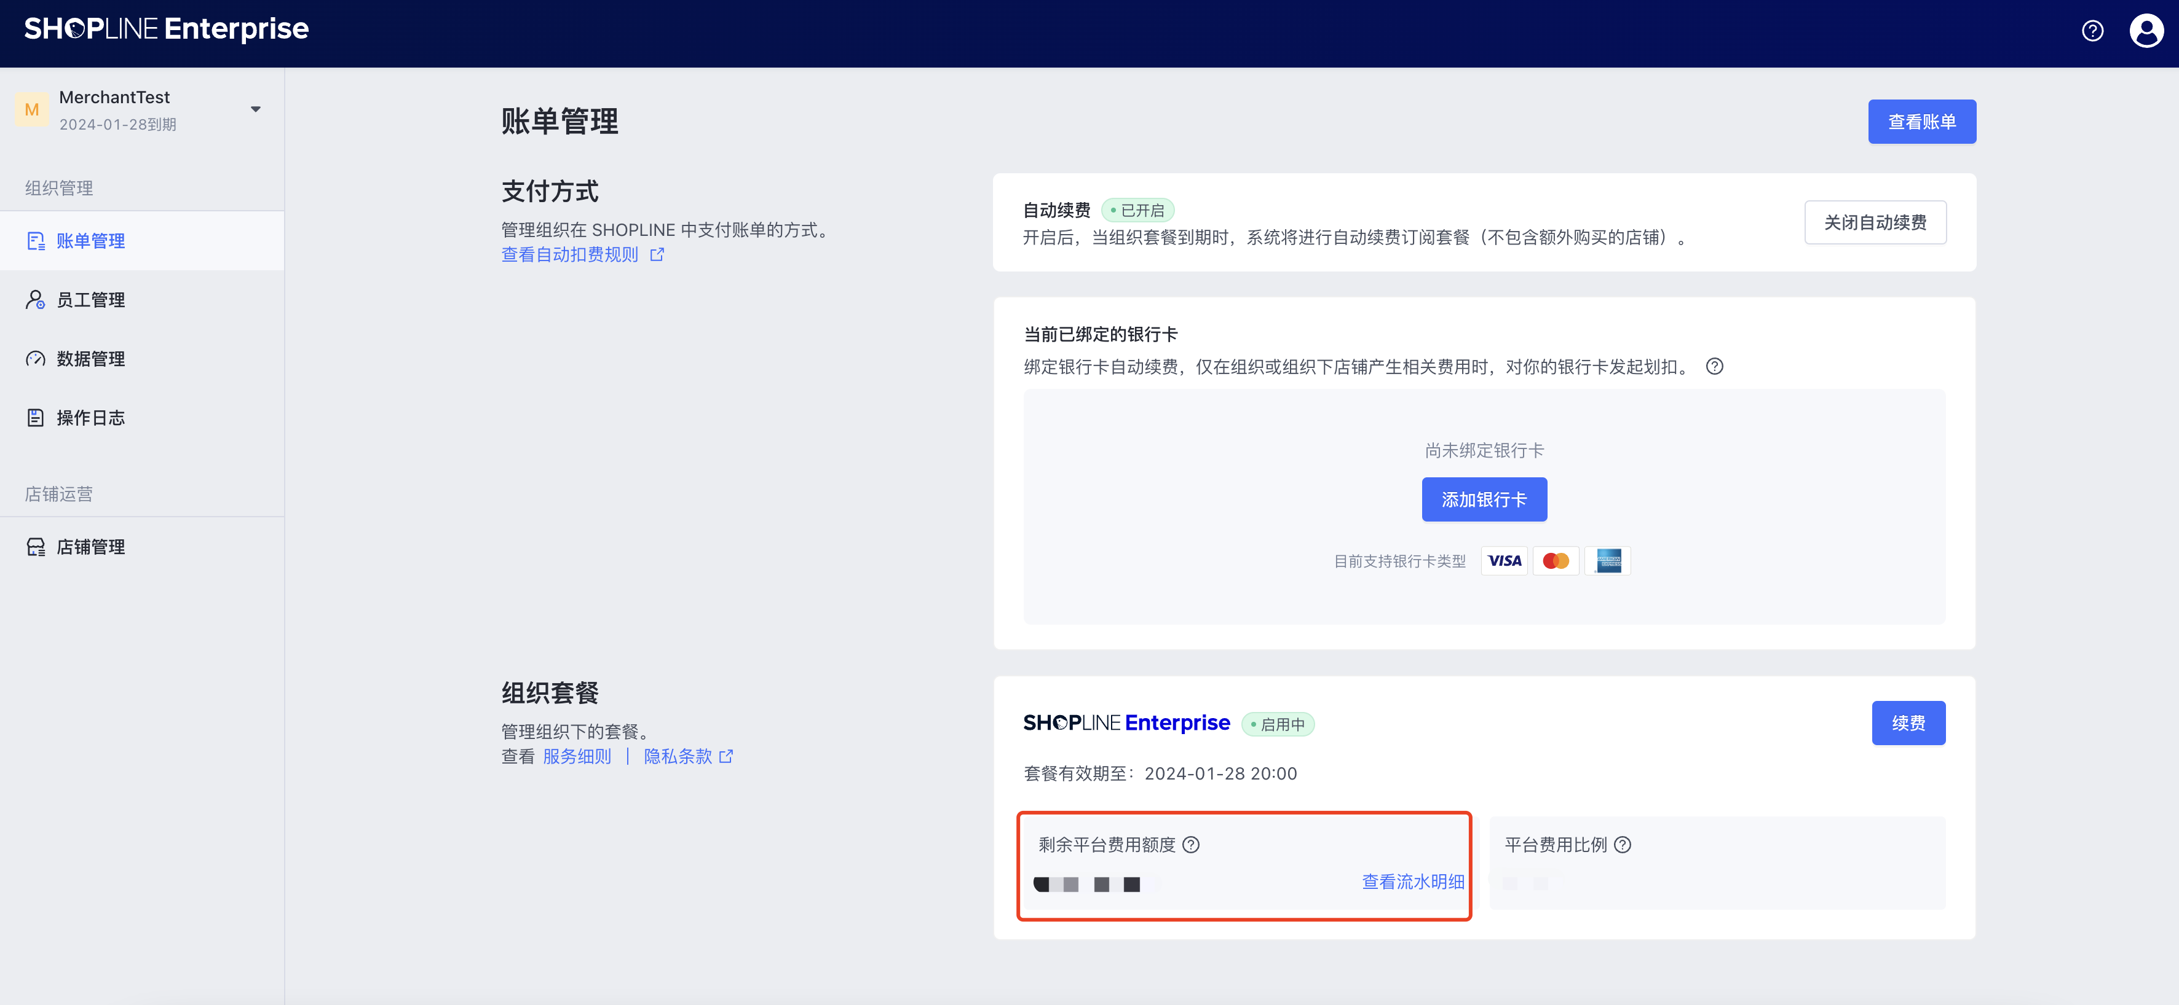Screen dimensions: 2179x1005
Task: Click the 操作日志 log icon in sidebar
Action: [x=36, y=418]
